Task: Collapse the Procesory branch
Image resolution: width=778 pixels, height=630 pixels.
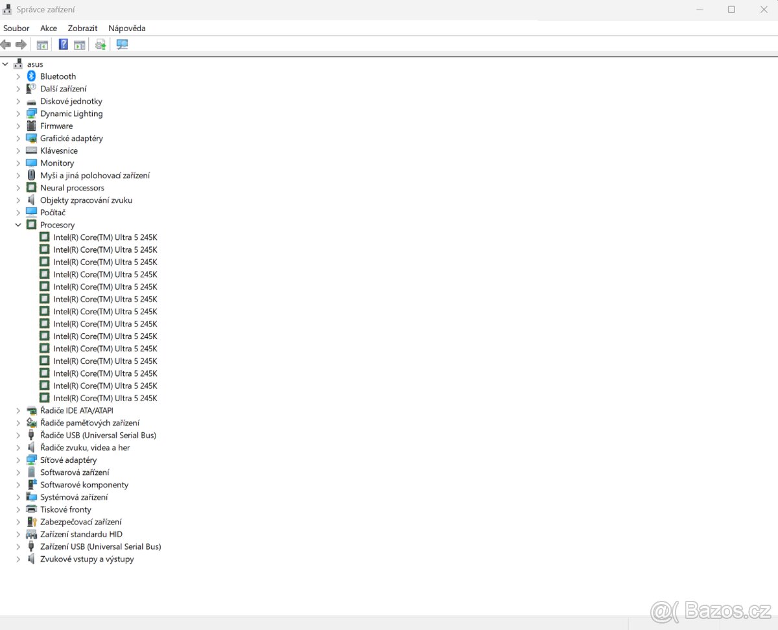Action: [x=18, y=225]
